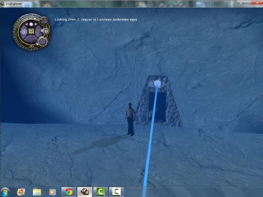Click the UruExplorer taskbar button
Screen dimensions: 263x197
(85, 192)
